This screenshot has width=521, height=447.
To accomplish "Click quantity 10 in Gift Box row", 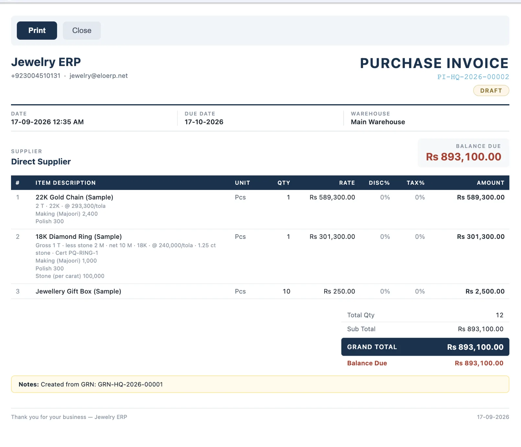I will pyautogui.click(x=286, y=291).
